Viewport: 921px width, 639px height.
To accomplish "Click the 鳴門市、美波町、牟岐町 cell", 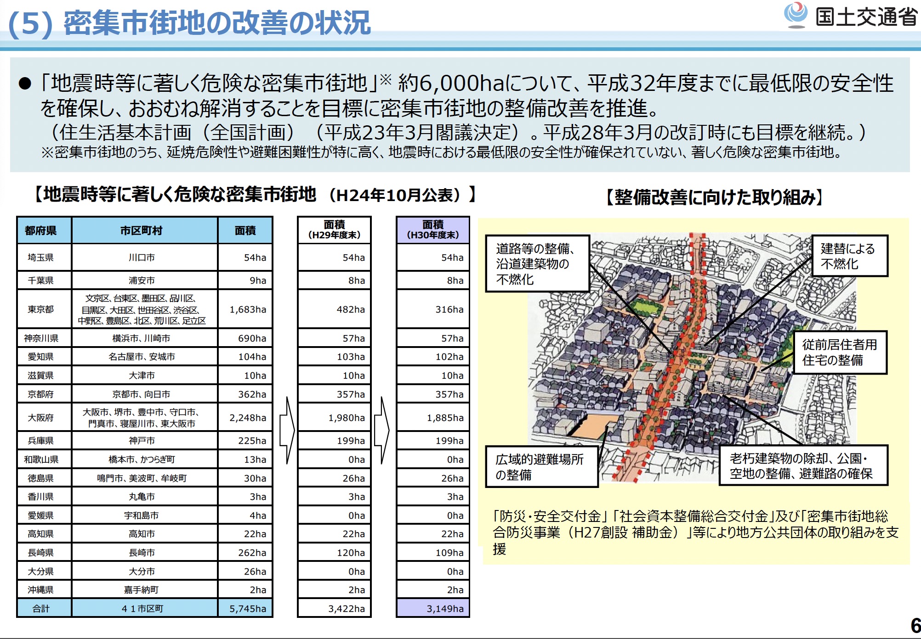I will pyautogui.click(x=144, y=478).
